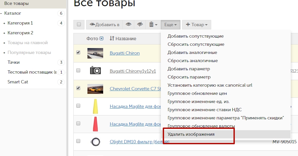Open the Chevrolet Corvette C7 product link
Viewport: 298px width, 156px height.
click(135, 89)
